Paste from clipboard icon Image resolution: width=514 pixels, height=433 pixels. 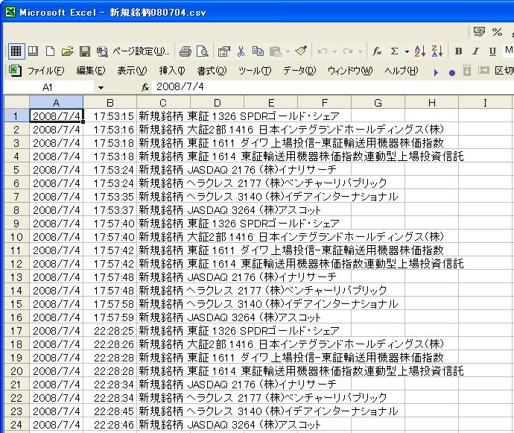point(276,51)
